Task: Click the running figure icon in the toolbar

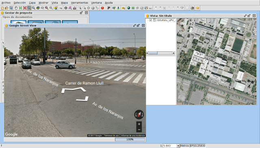Action: coord(108,8)
